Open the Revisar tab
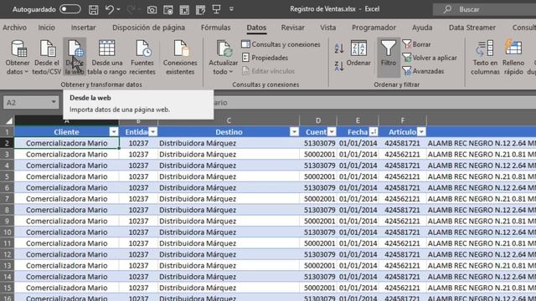The height and width of the screenshot is (301, 536). [292, 28]
